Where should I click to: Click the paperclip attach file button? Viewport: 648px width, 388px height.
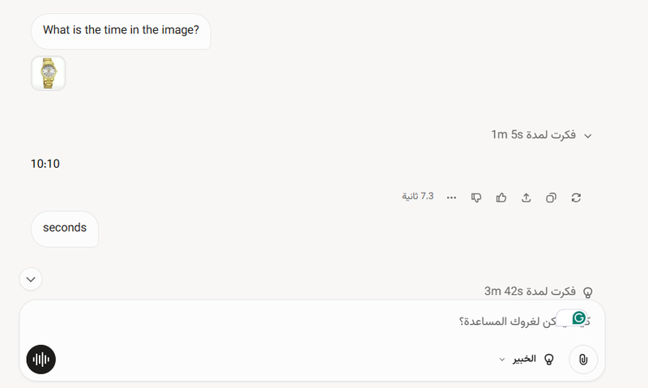(x=583, y=359)
